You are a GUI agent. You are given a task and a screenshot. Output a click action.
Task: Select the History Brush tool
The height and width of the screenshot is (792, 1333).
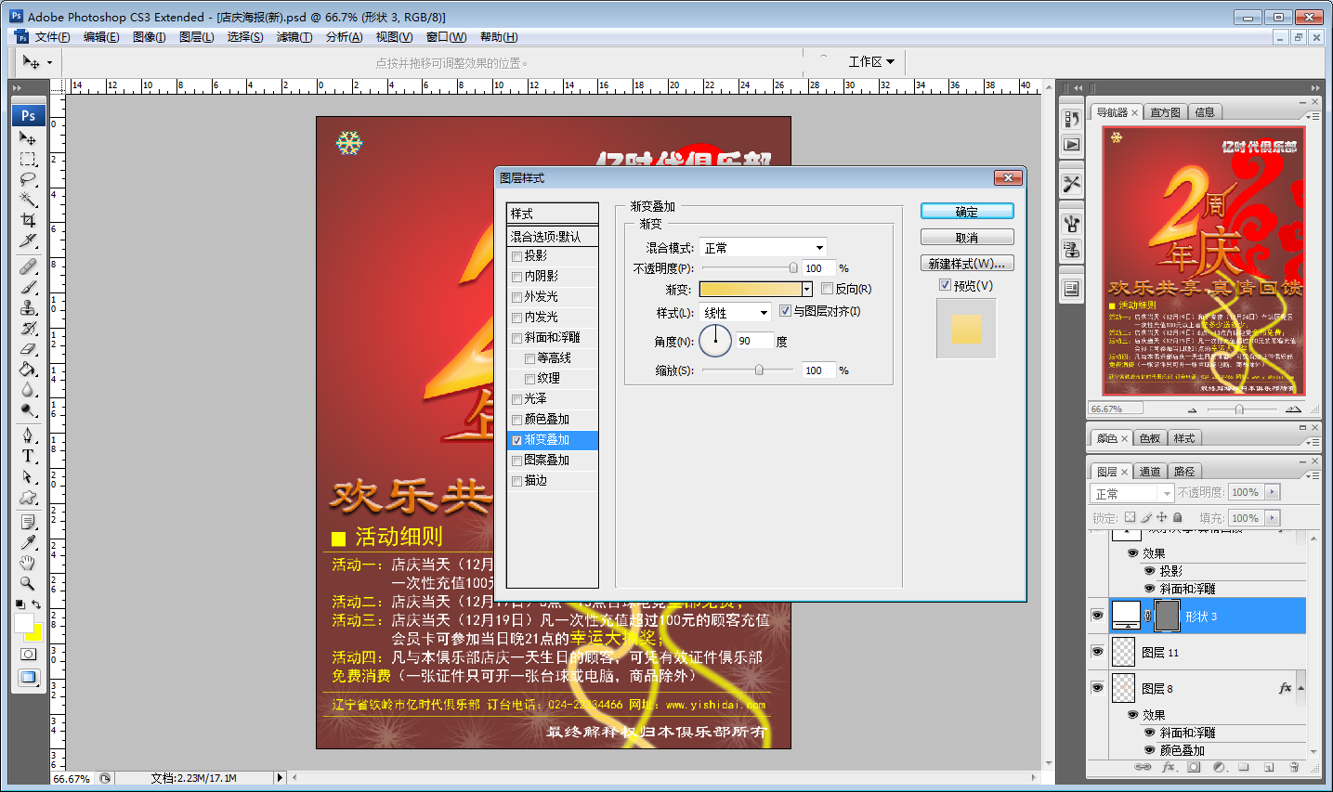coord(28,328)
